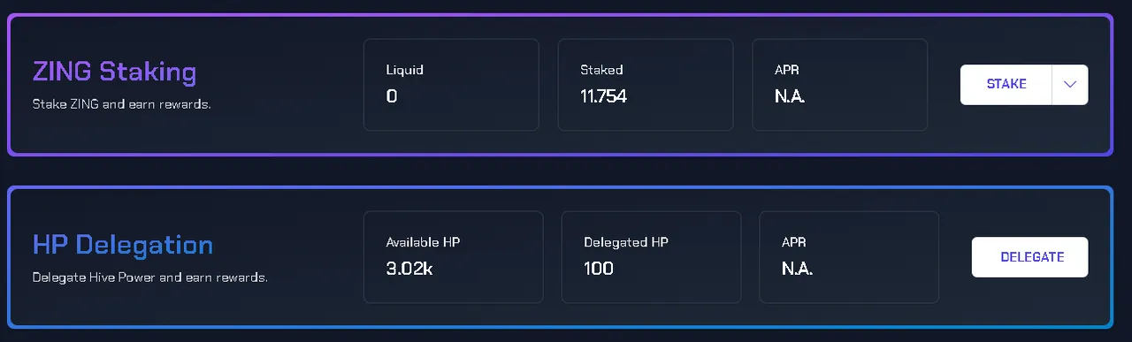Select the Liquid balance card
Viewport: 1132px width, 342px height.
click(x=451, y=85)
